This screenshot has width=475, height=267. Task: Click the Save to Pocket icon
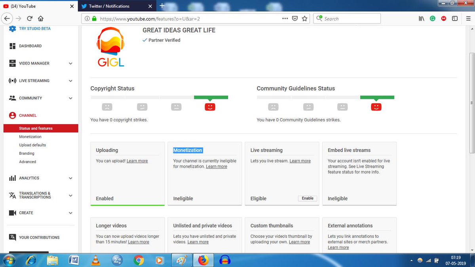[295, 19]
